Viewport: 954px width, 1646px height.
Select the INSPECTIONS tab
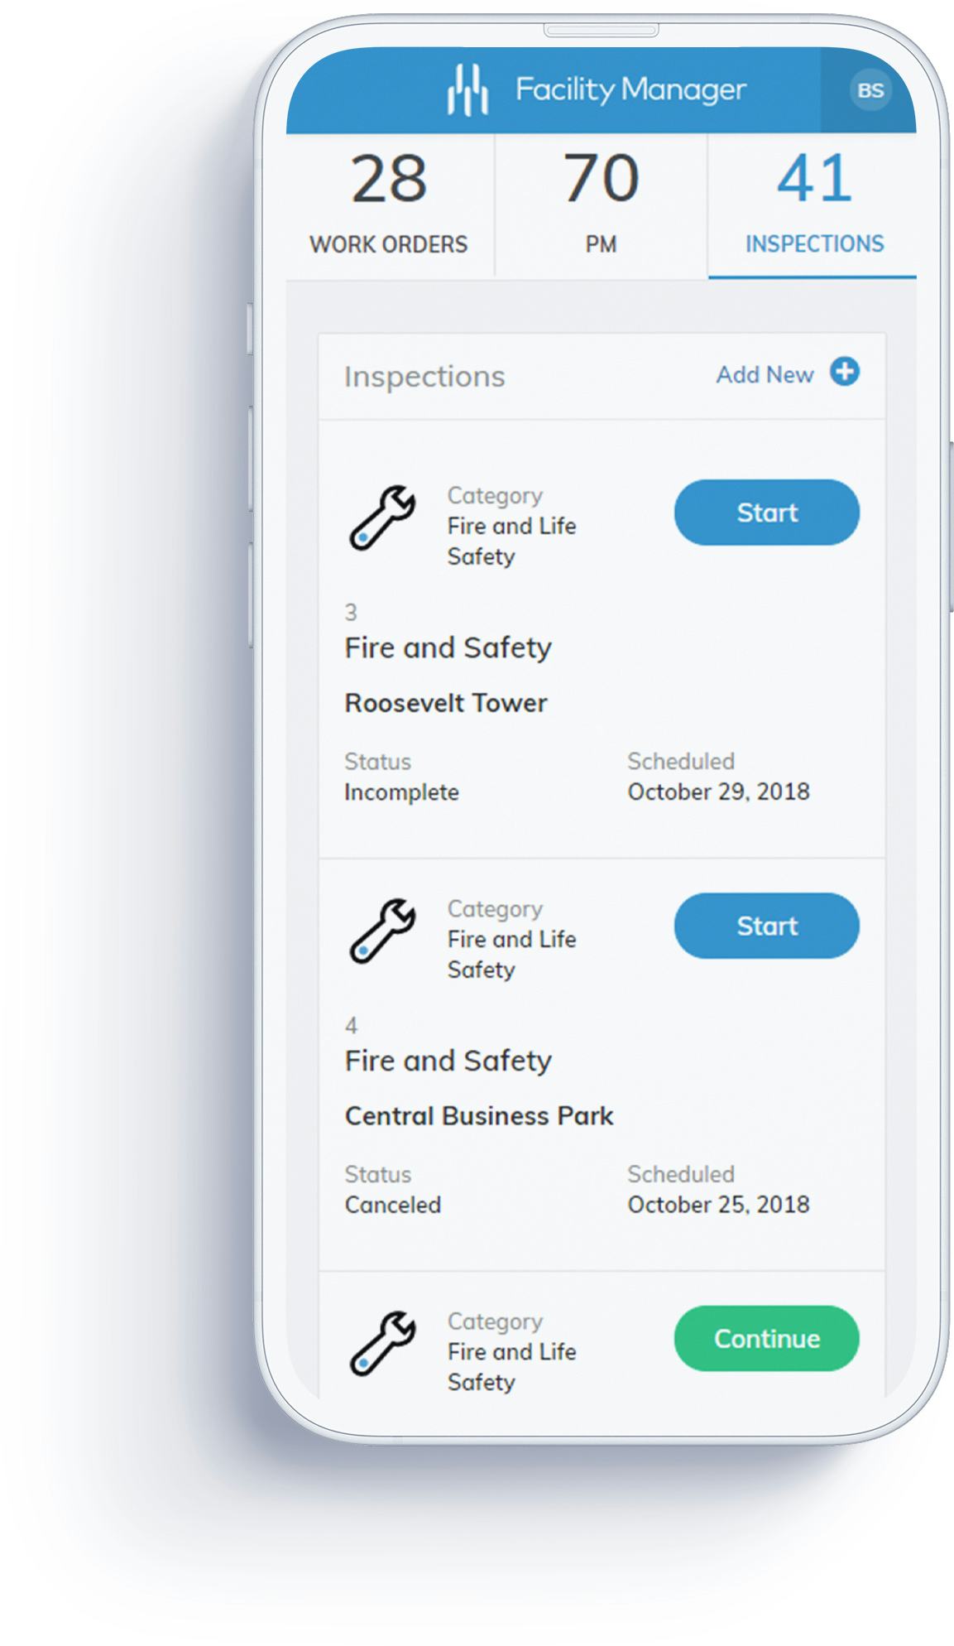pos(812,203)
